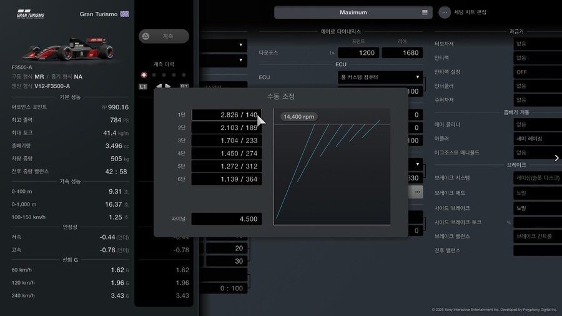
Task: Select 1단 gear ratio 2.826 / 140
Action: tap(227, 115)
